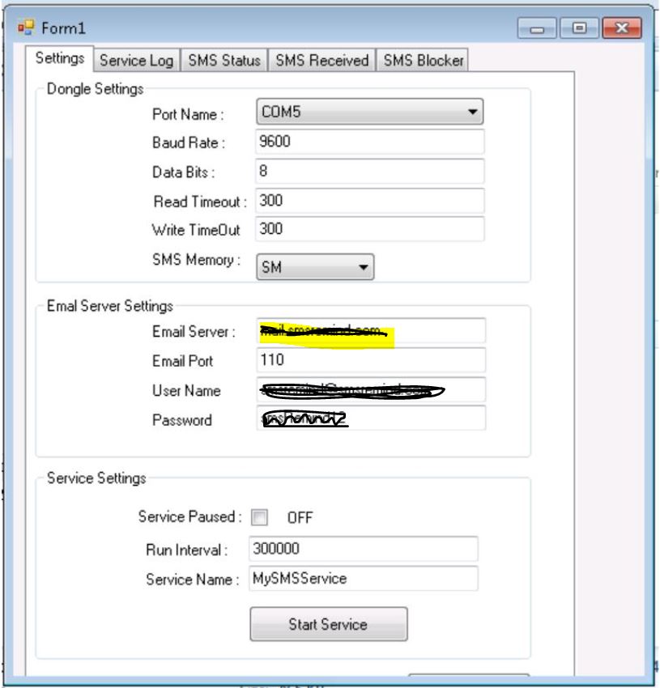The image size is (660, 688).
Task: Select the SMS Blocker tab
Action: [423, 61]
